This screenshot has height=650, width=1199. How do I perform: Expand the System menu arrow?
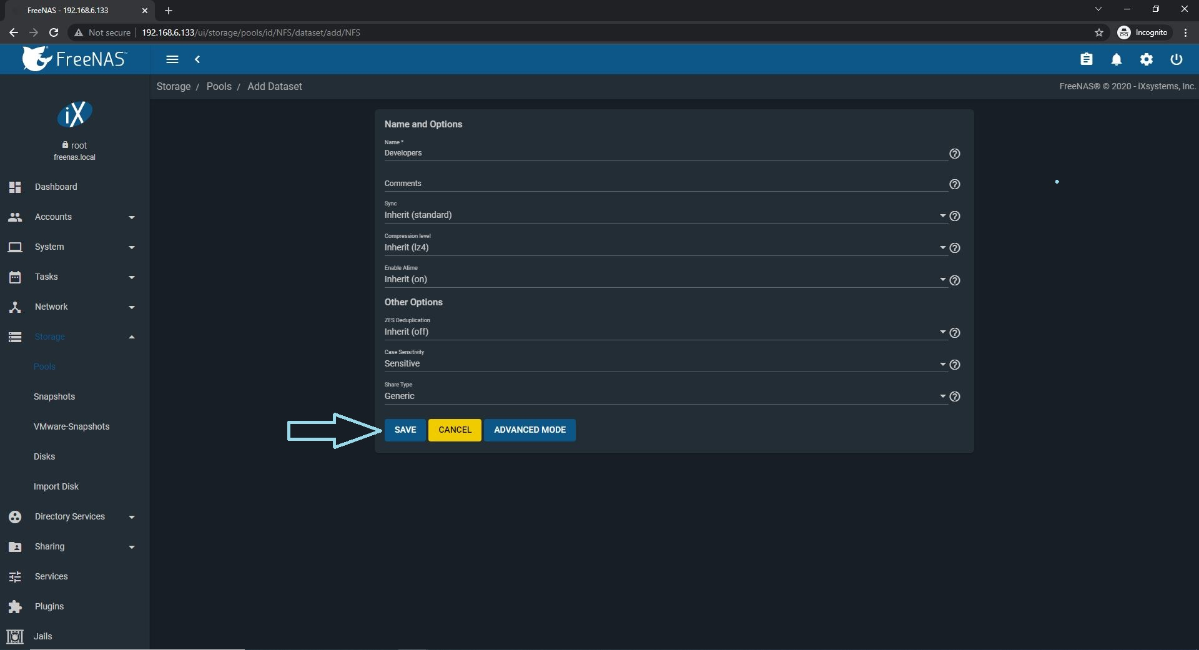coord(132,247)
